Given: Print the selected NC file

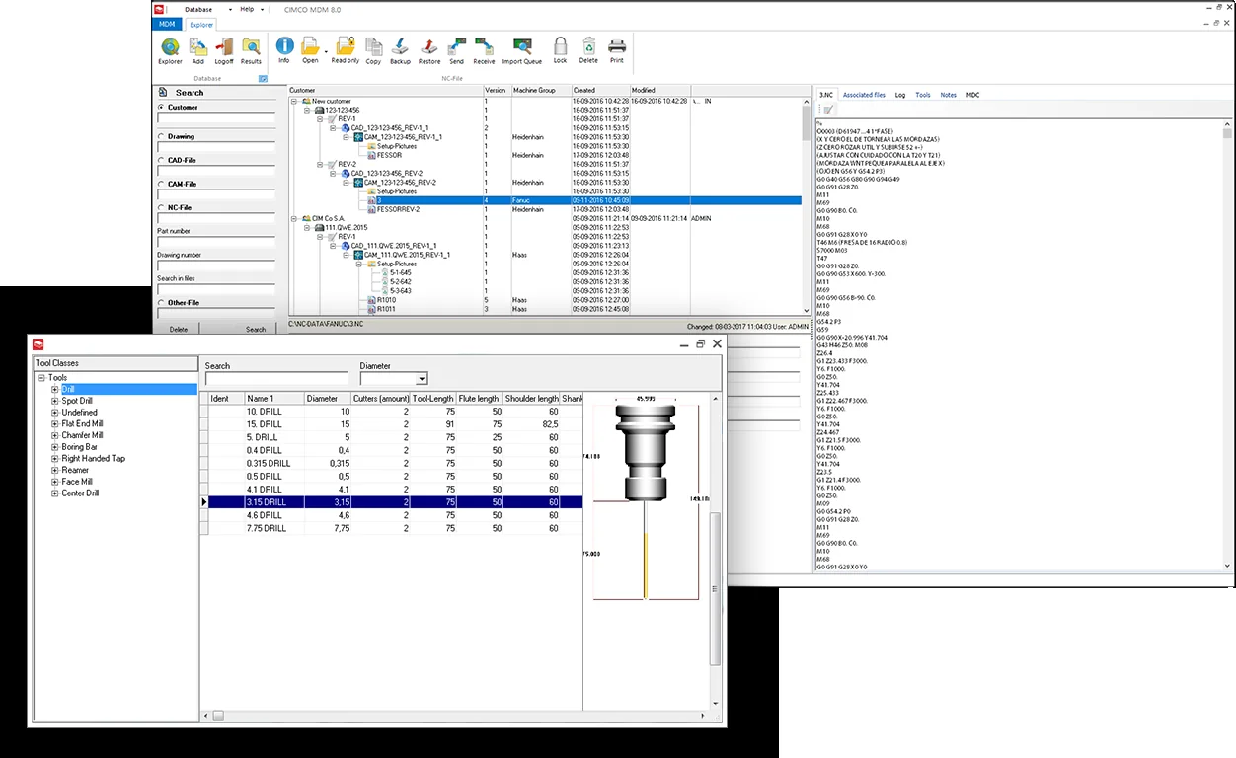Looking at the screenshot, I should pyautogui.click(x=616, y=50).
